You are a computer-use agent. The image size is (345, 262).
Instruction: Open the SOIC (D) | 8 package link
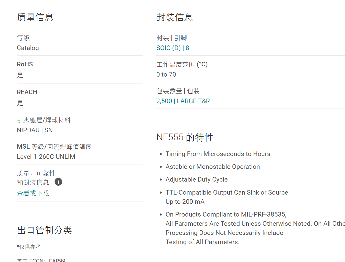(173, 48)
